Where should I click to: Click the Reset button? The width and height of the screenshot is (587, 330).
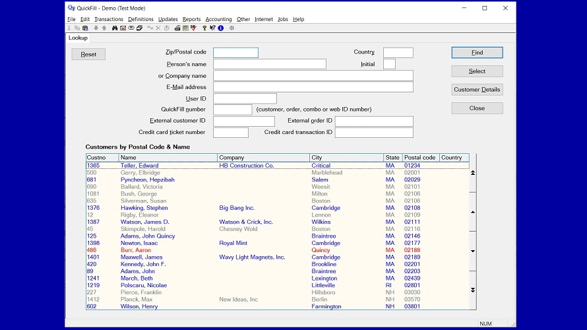[x=88, y=54]
